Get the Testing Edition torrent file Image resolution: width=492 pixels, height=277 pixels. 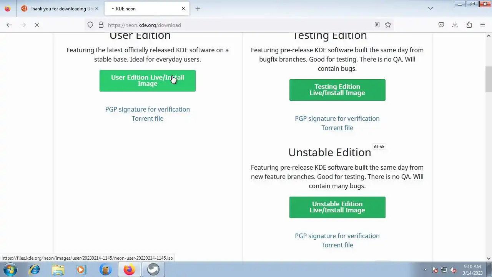(337, 128)
